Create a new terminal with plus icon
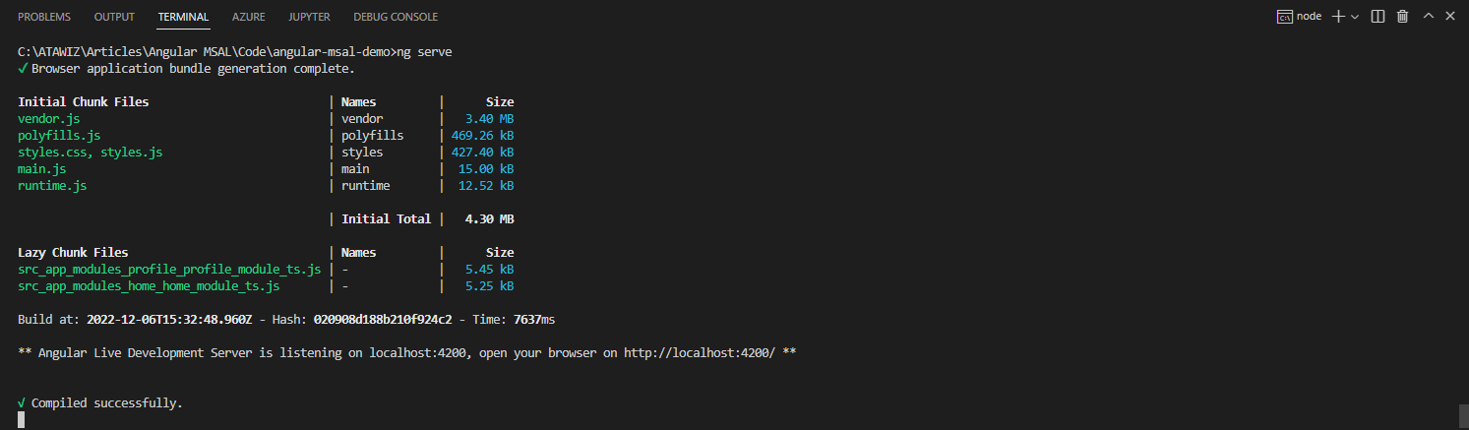The height and width of the screenshot is (430, 1469). pos(1338,17)
